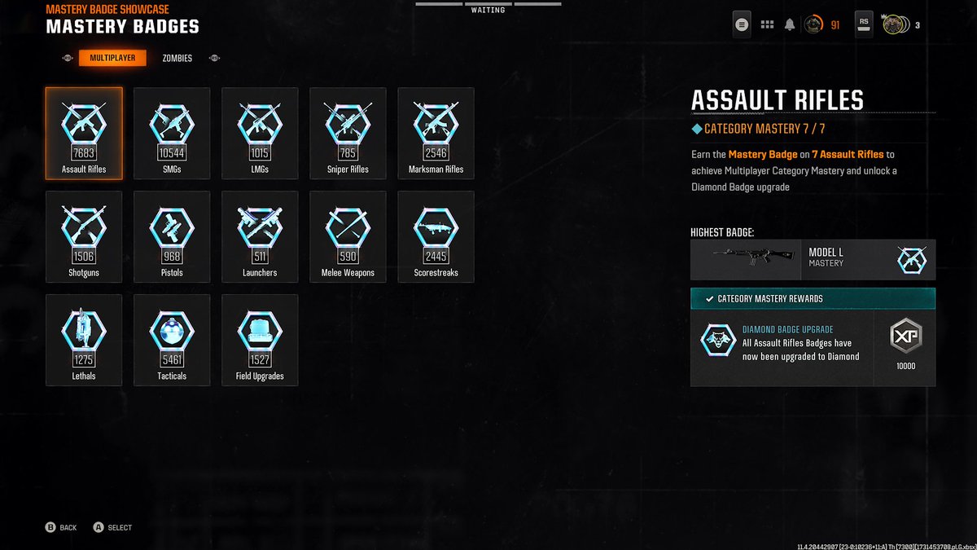Select the SMGs mastery badge
977x550 pixels.
pyautogui.click(x=172, y=134)
